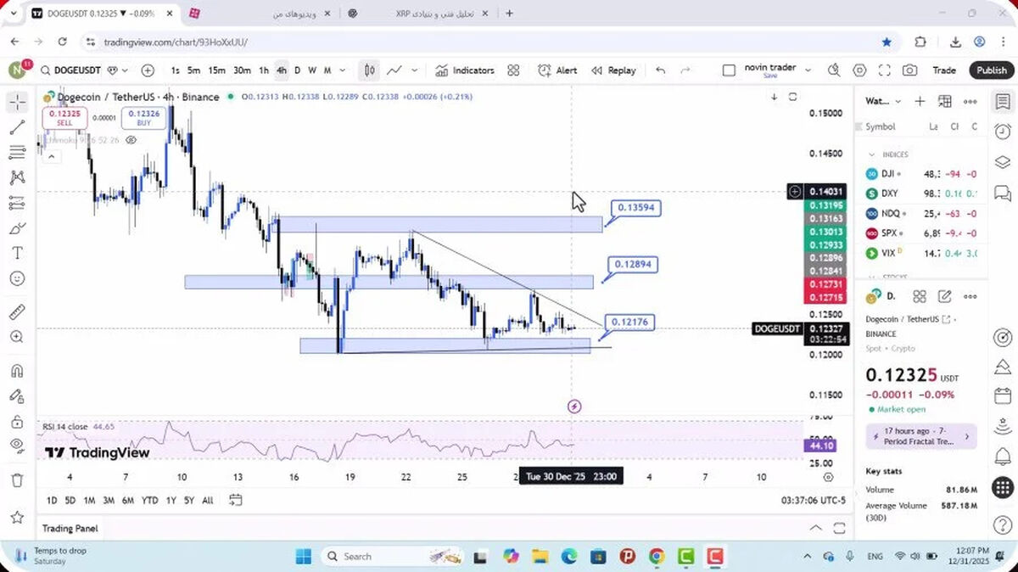Open the emoji icons tool

pyautogui.click(x=17, y=278)
